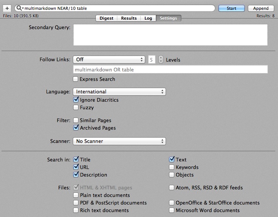Uncheck Ignore Diacritics
Image resolution: width=278 pixels, height=217 pixels.
(x=76, y=100)
